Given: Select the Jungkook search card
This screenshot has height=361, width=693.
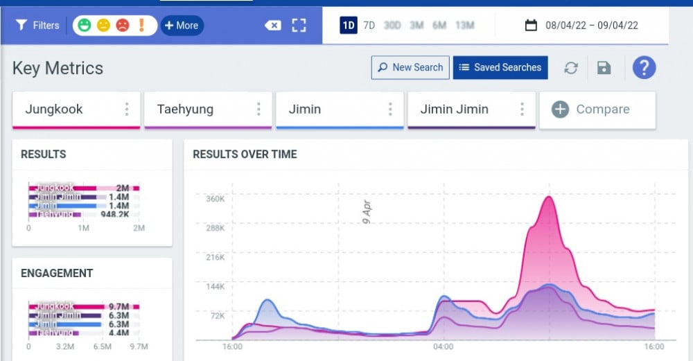Looking at the screenshot, I should (x=76, y=109).
